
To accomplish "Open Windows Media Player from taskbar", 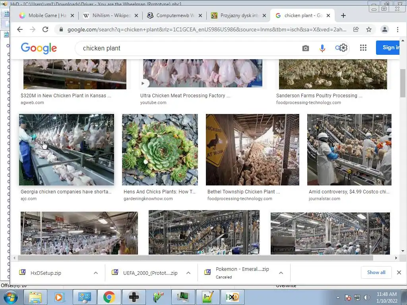I will (x=60, y=297).
